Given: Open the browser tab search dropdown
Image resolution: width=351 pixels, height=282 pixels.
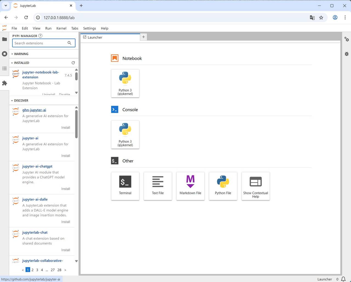Looking at the screenshot, I should (6, 5).
